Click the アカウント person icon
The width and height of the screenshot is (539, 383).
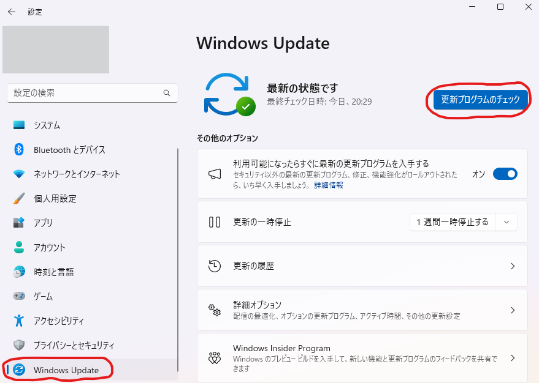tap(19, 247)
